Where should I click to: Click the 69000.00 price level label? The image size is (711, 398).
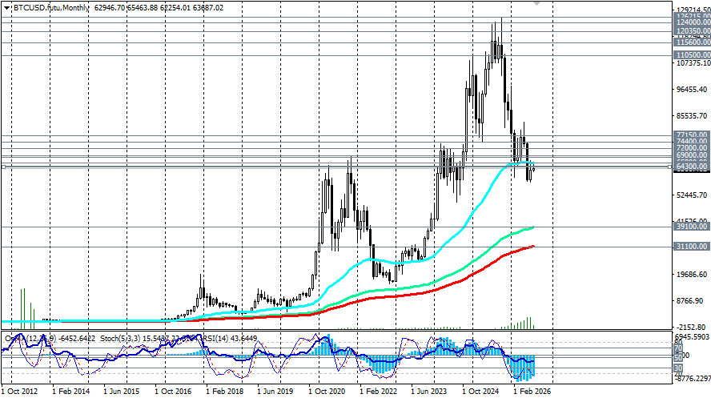[692, 155]
